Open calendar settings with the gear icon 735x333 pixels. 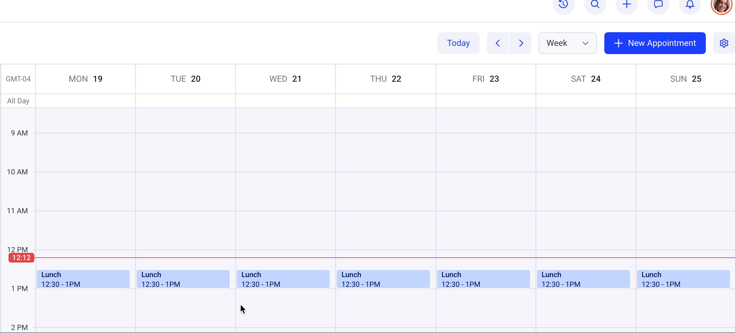(x=724, y=43)
